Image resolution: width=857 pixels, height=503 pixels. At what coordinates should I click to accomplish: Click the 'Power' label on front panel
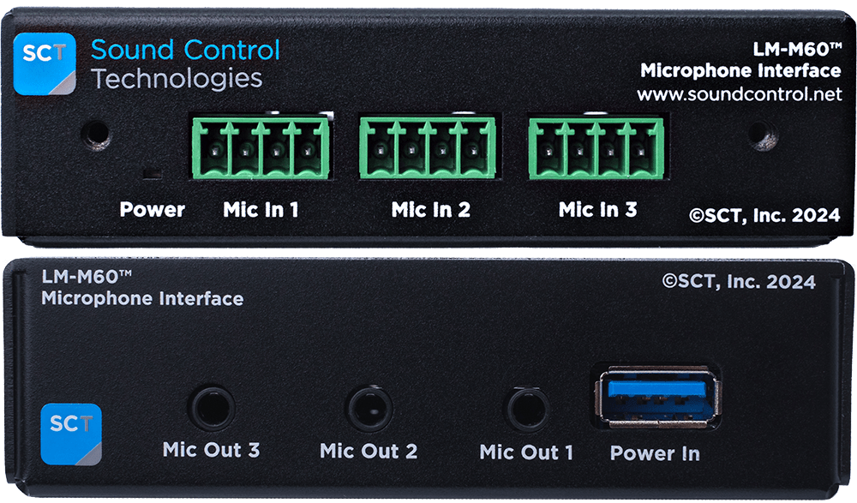click(152, 209)
